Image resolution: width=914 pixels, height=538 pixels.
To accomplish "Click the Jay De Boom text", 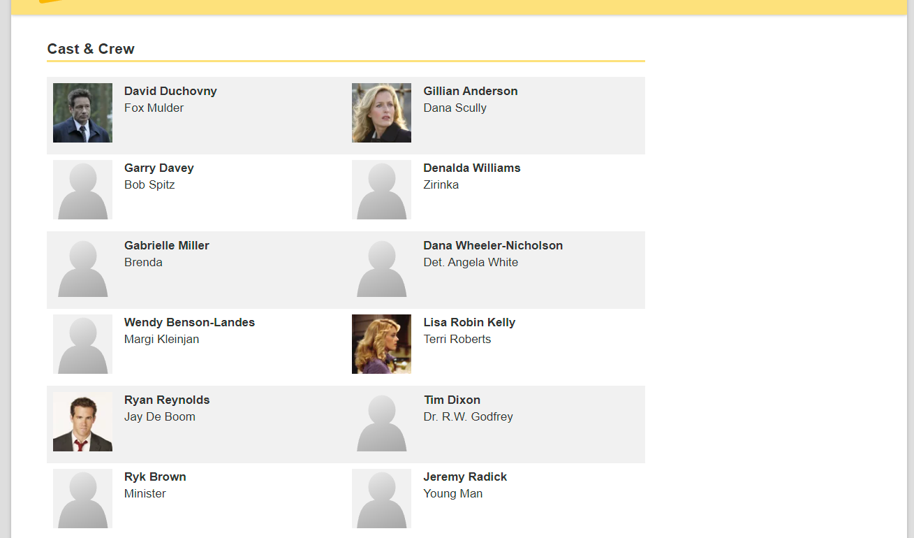I will tap(160, 416).
